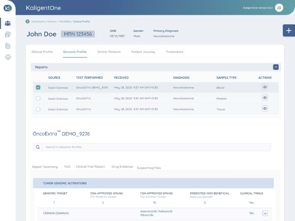Click the breadcrumb back arrow icon
This screenshot has width=295, height=221.
[x=27, y=21]
